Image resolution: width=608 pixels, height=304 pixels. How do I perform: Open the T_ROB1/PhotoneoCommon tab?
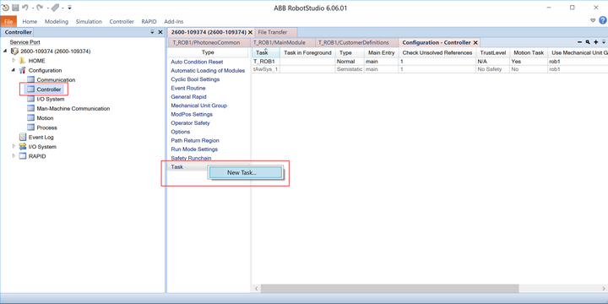click(206, 43)
